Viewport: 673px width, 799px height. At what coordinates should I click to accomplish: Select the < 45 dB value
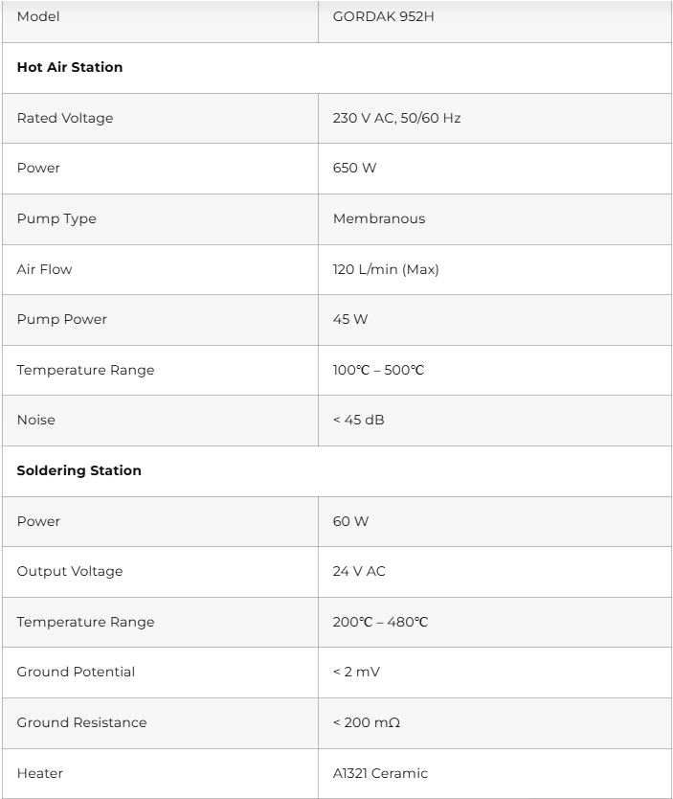pos(359,421)
